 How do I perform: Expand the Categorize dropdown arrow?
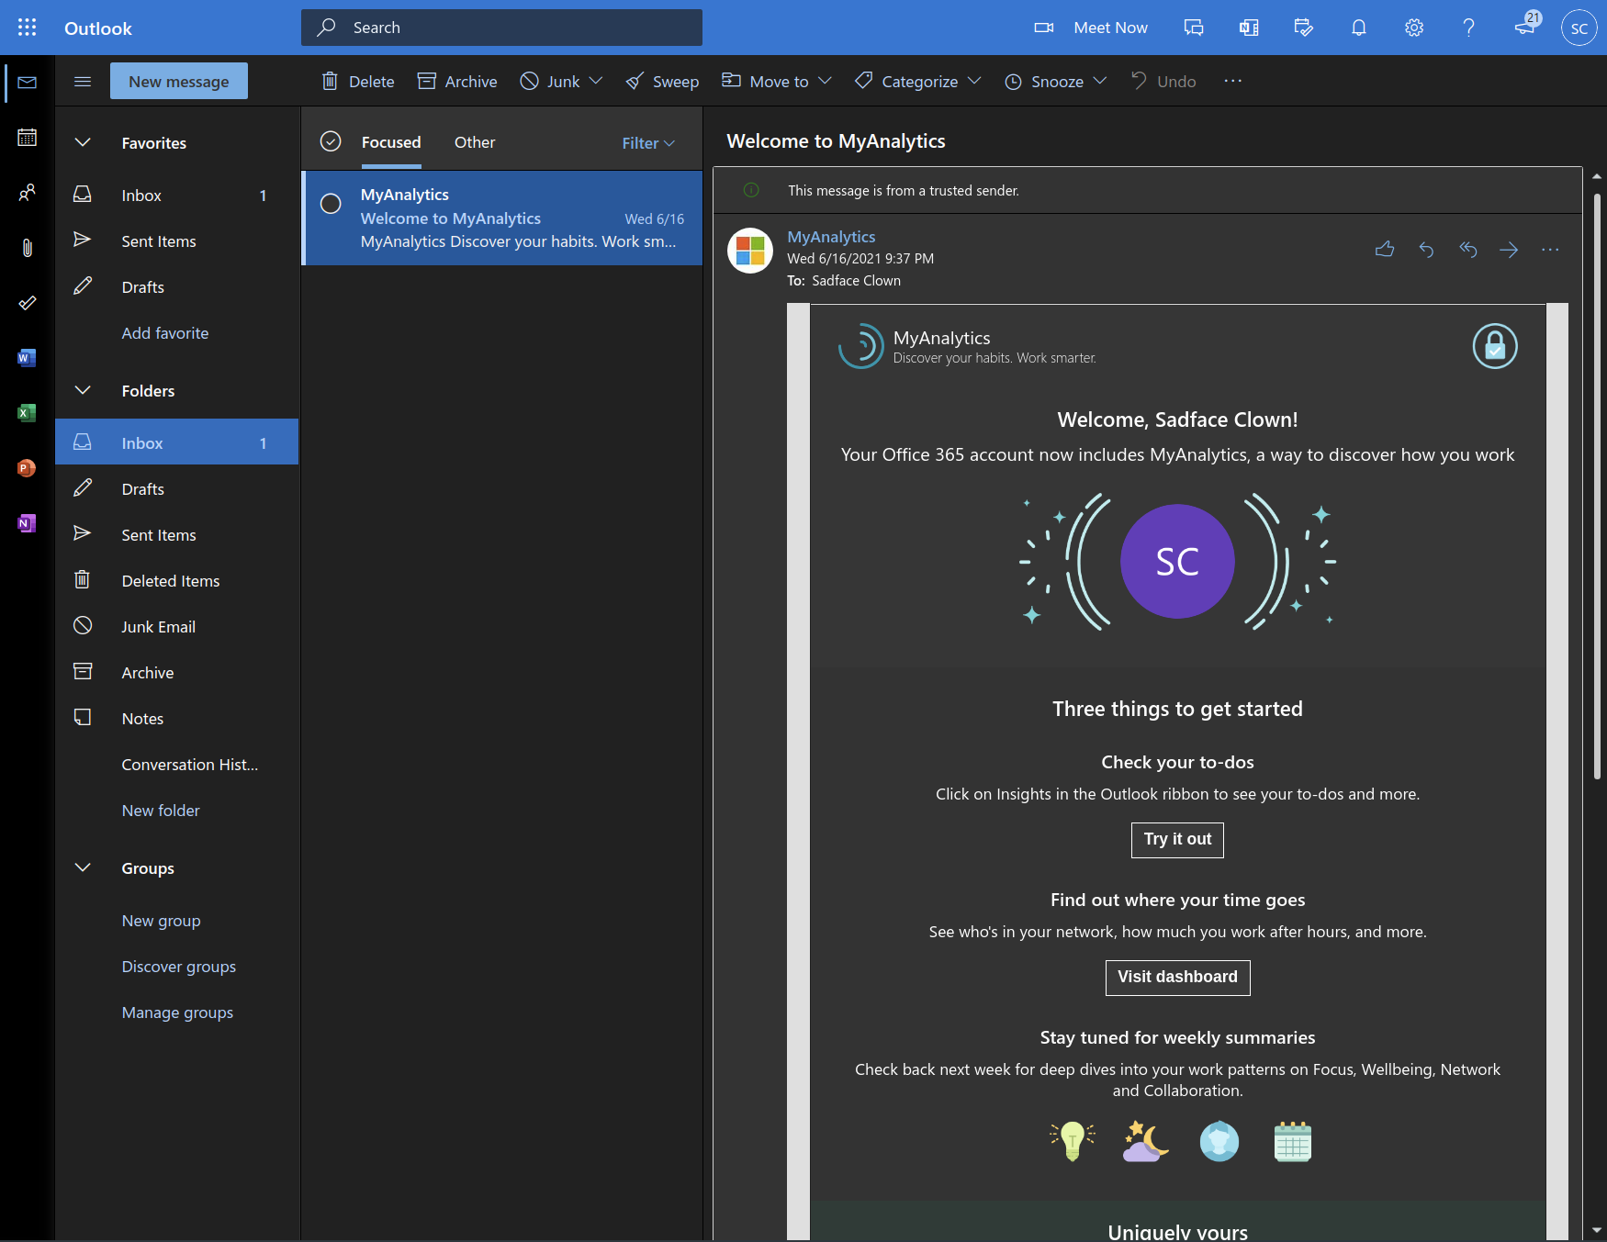point(974,81)
